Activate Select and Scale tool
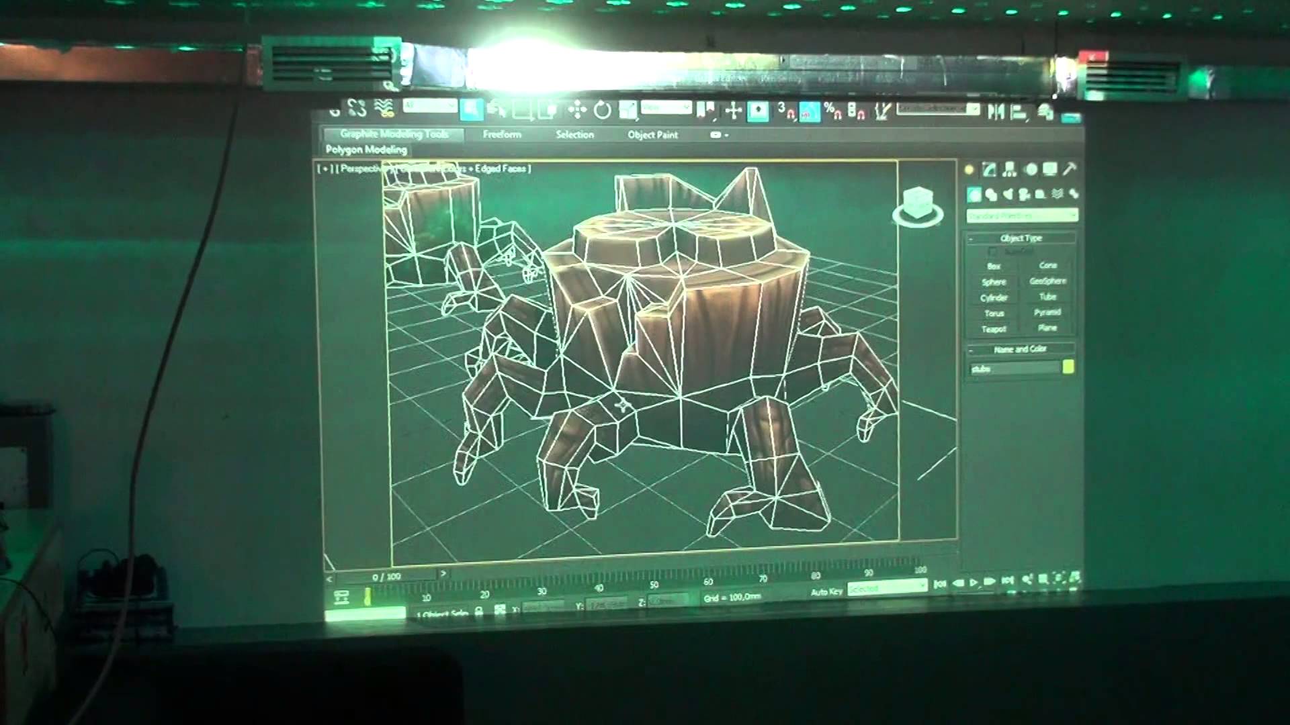 tap(628, 110)
